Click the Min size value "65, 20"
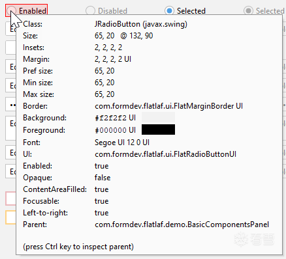Screen dimensions: 286x259 coord(104,83)
